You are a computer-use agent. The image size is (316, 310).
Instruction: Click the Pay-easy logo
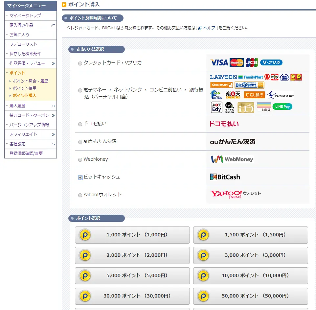(x=216, y=95)
